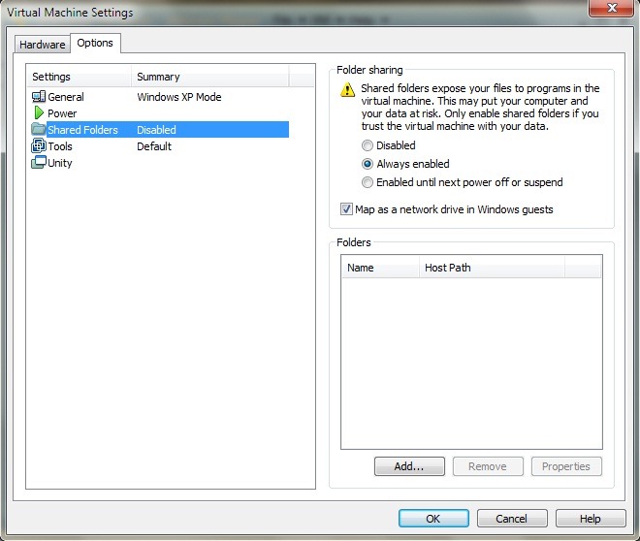Click Add... to add a shared folder
This screenshot has width=640, height=541.
pos(409,466)
